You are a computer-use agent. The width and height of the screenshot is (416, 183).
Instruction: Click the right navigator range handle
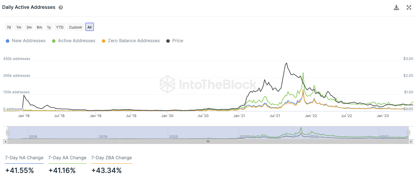pos(408,132)
